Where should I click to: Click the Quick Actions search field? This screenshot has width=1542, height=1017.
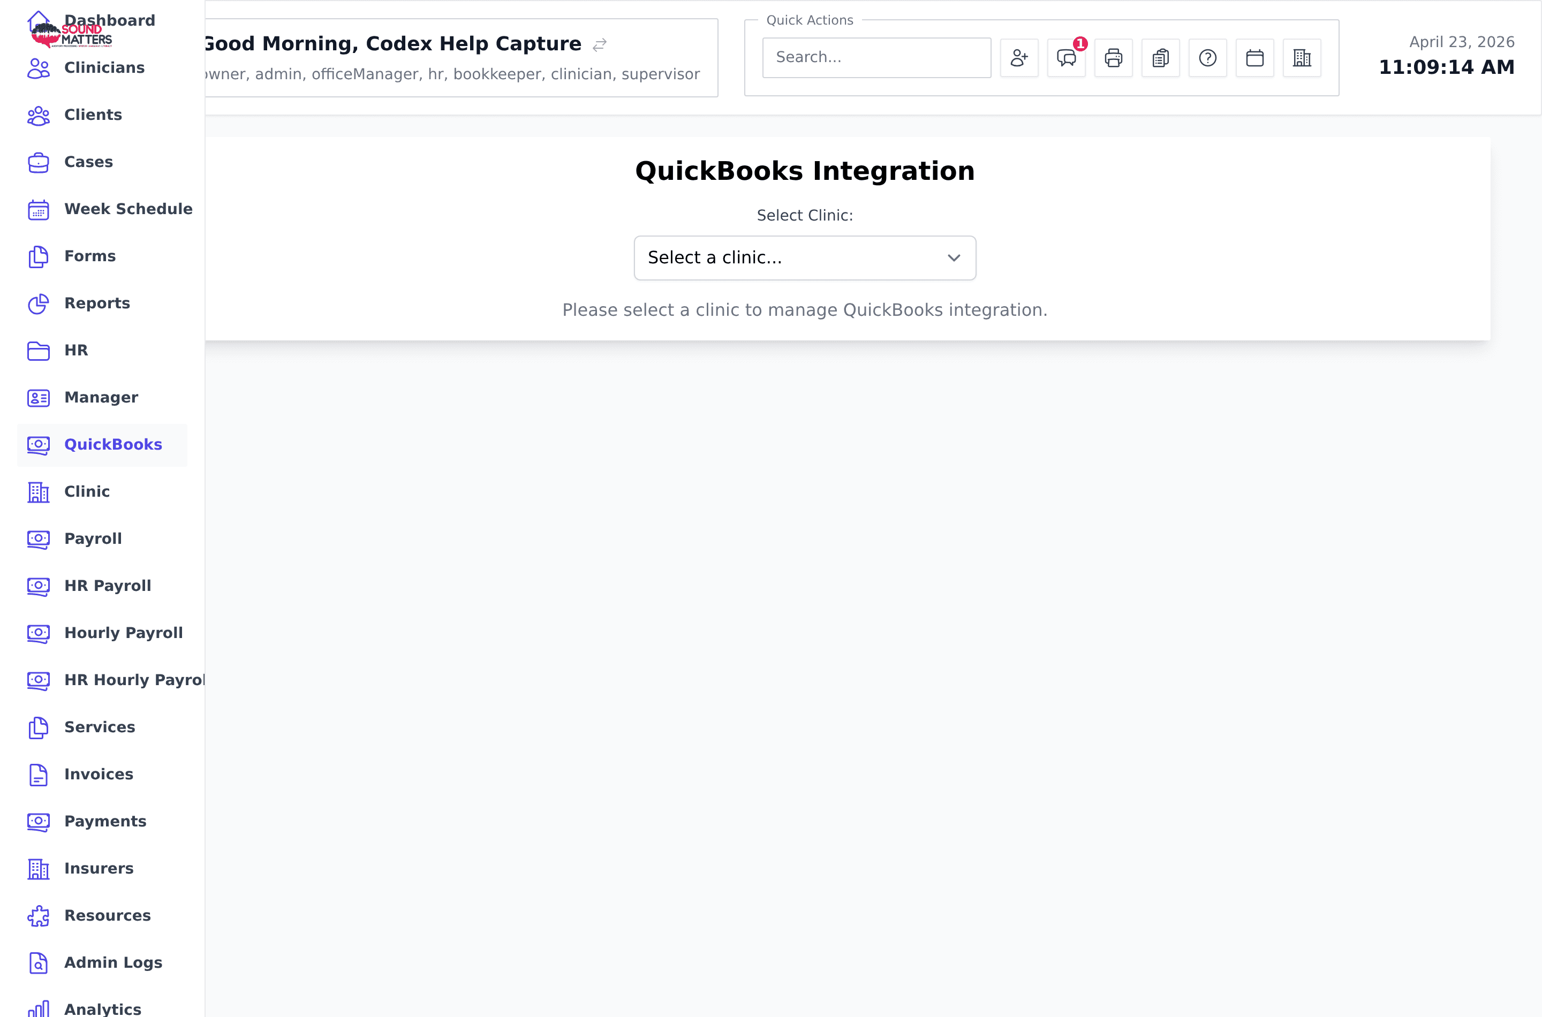pyautogui.click(x=877, y=58)
